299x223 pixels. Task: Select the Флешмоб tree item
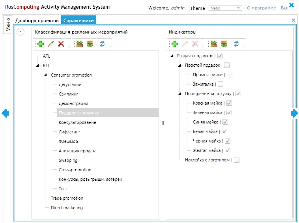tap(68, 141)
